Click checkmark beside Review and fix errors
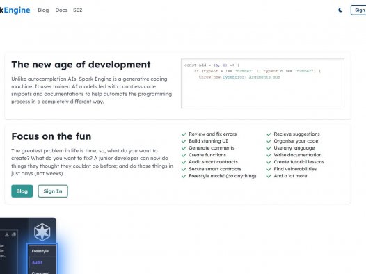 click(x=184, y=134)
